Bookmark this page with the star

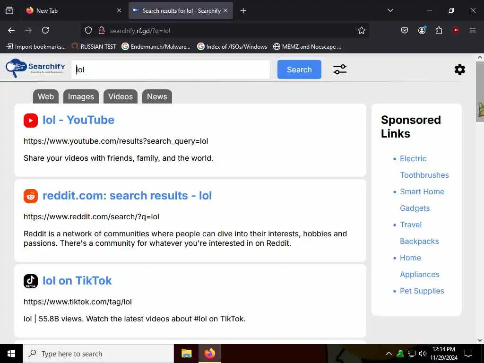click(362, 30)
